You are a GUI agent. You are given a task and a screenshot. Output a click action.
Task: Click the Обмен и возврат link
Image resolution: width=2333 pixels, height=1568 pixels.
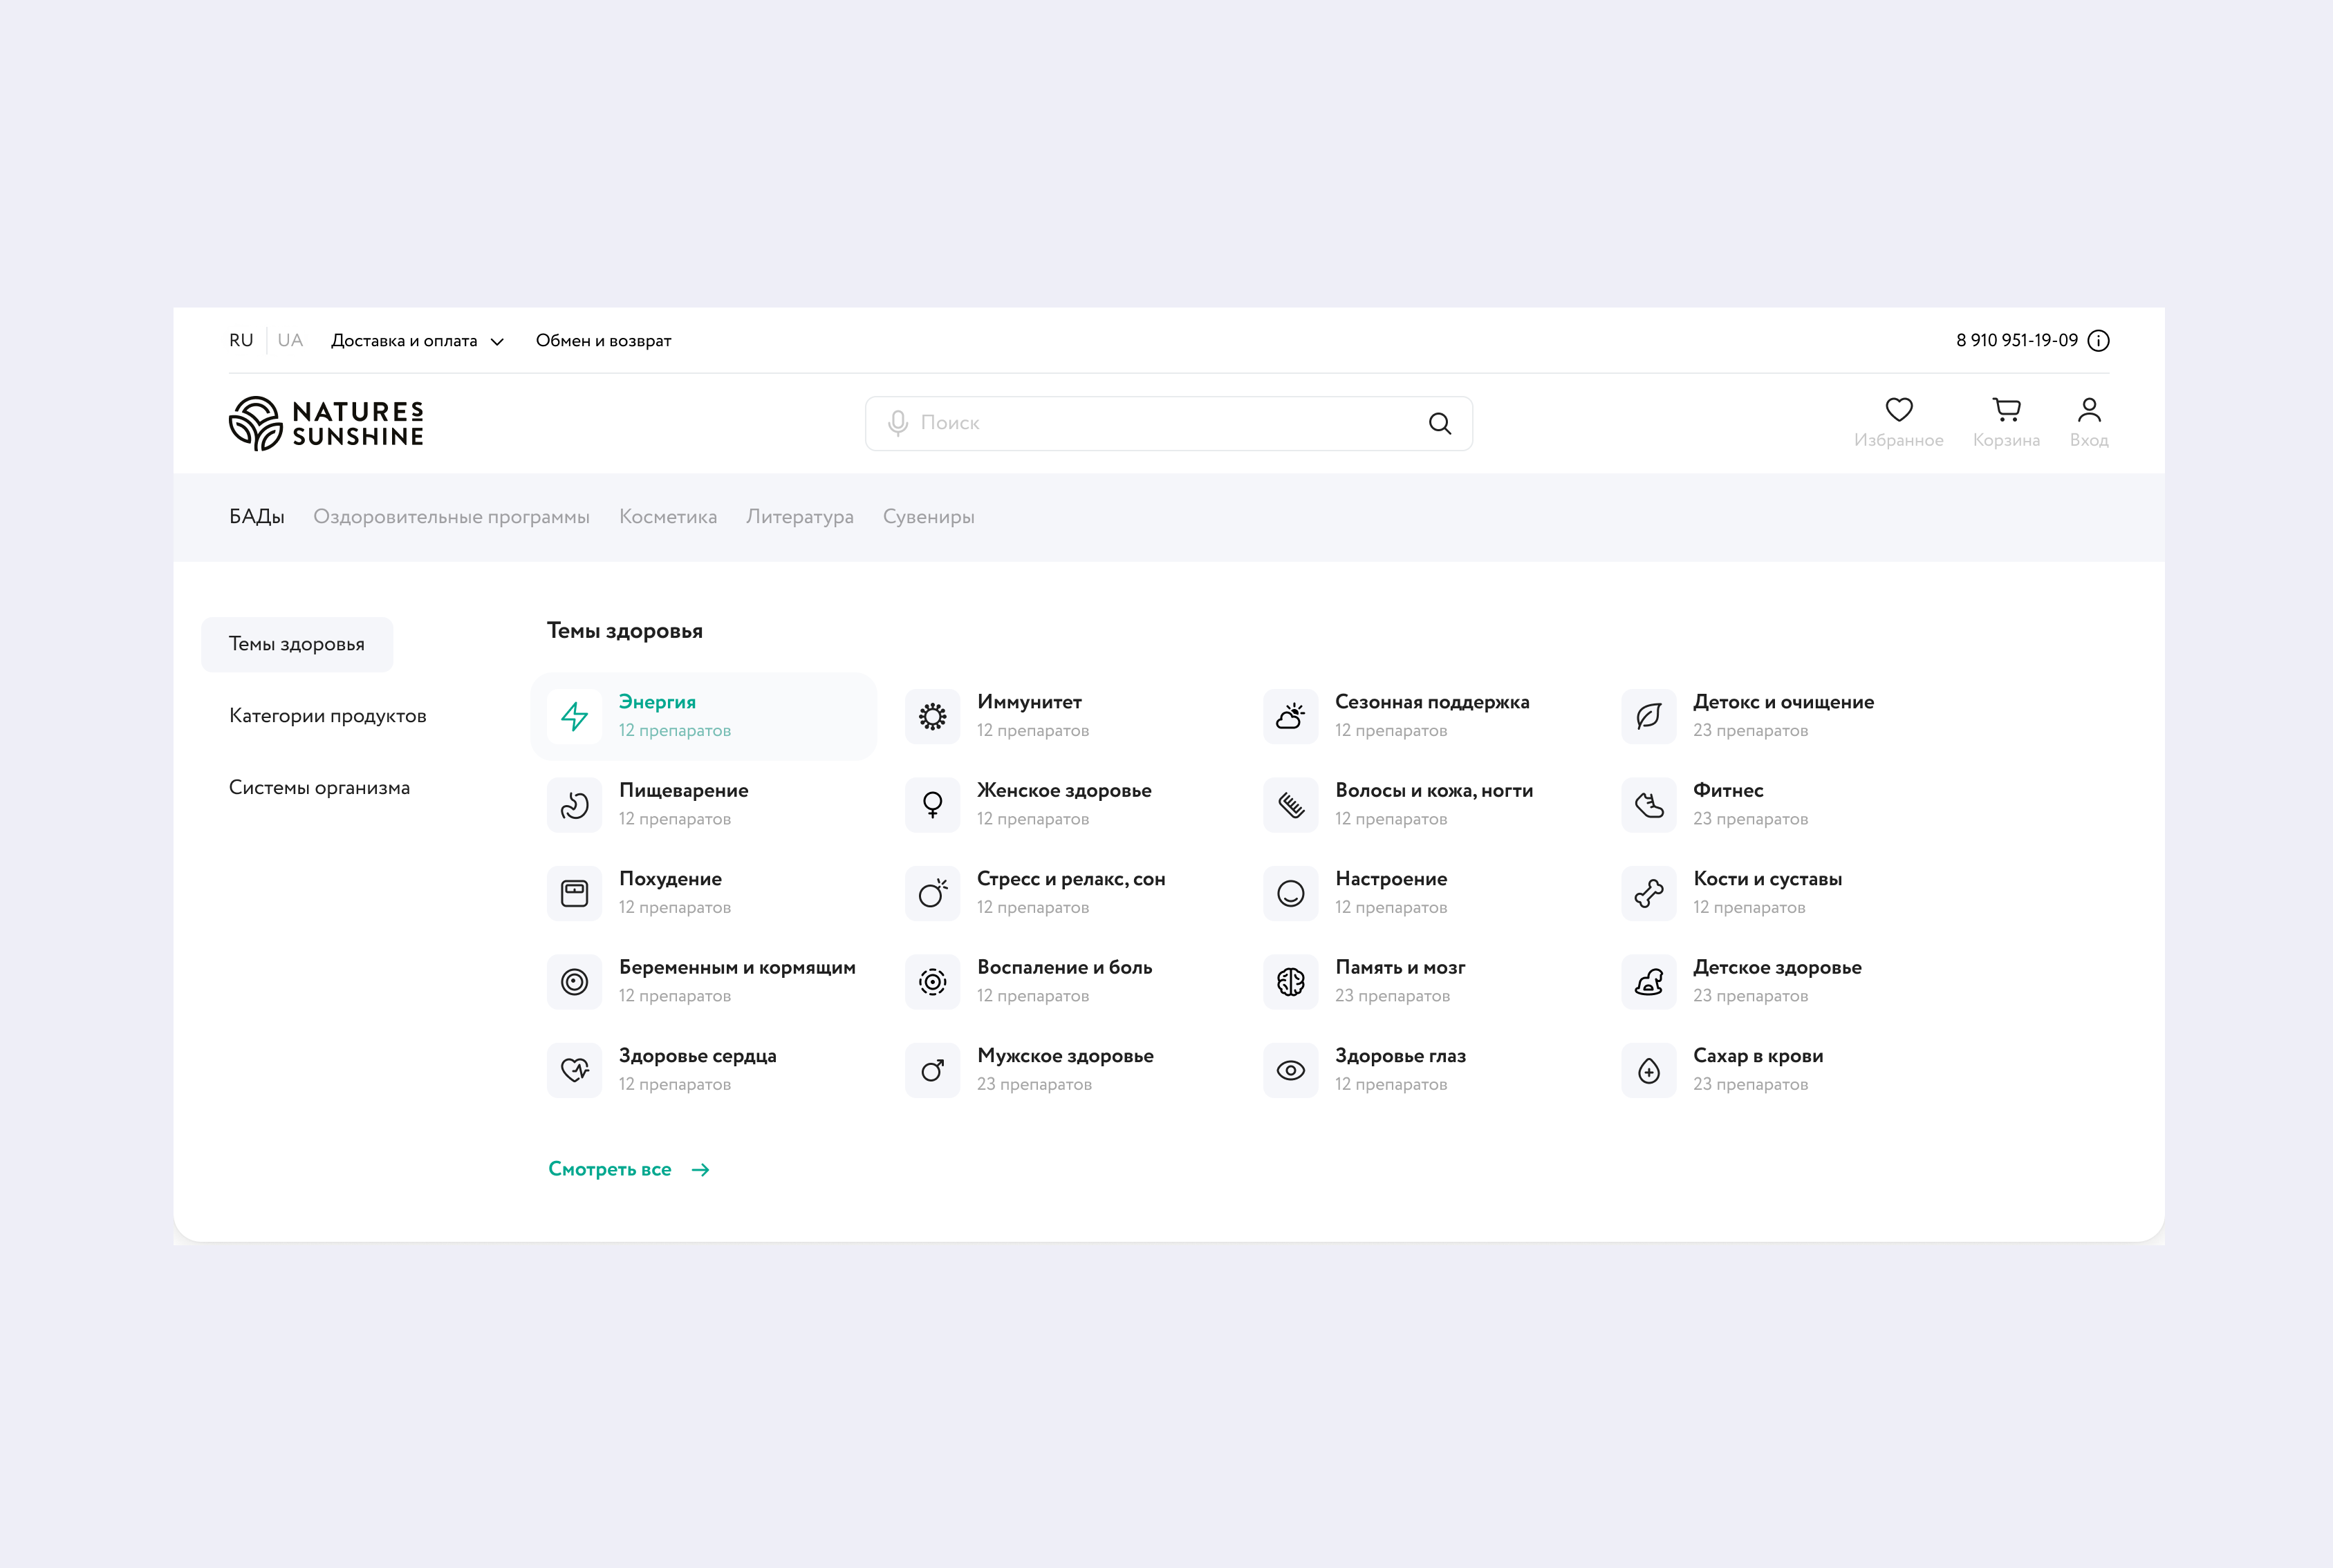[x=603, y=341]
